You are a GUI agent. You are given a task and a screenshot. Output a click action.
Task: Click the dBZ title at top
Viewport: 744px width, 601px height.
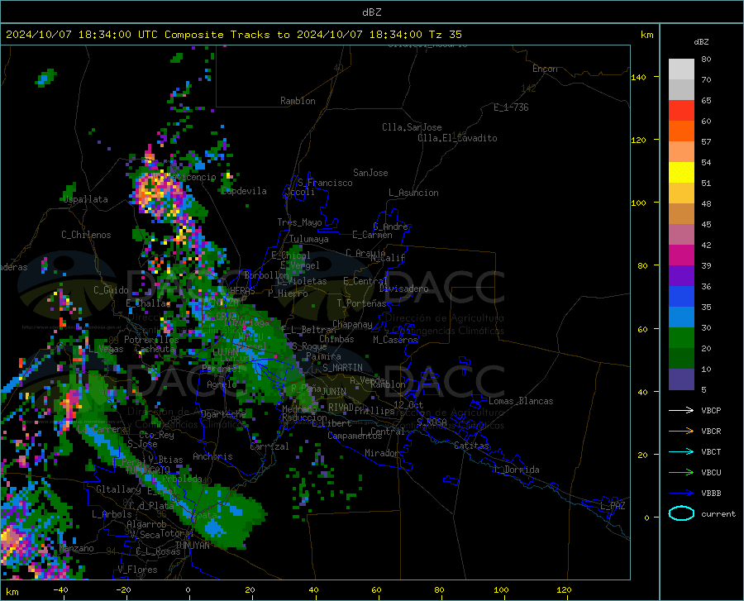tap(371, 12)
